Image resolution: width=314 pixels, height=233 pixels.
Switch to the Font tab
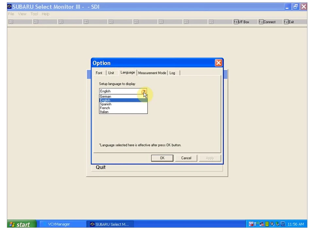[x=99, y=73]
